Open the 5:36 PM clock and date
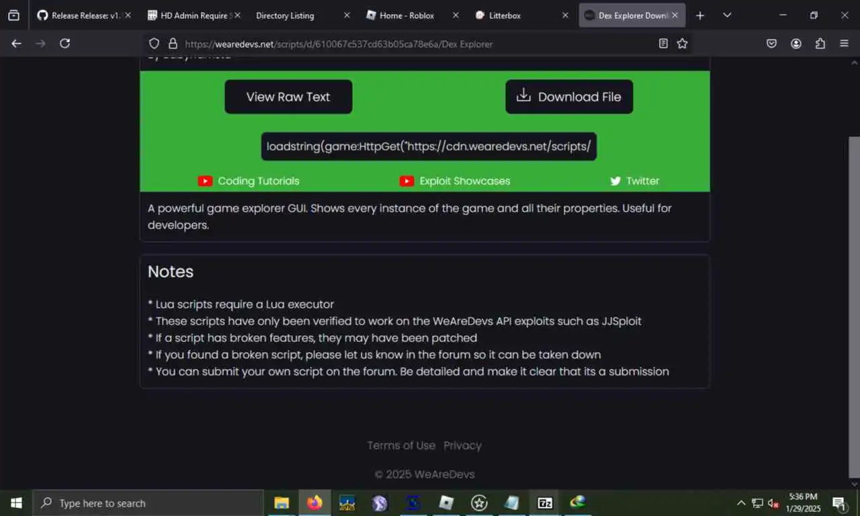Image resolution: width=860 pixels, height=516 pixels. (x=804, y=503)
